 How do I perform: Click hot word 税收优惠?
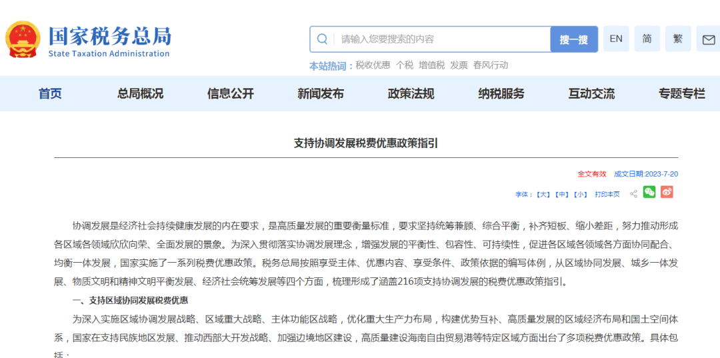coord(373,65)
